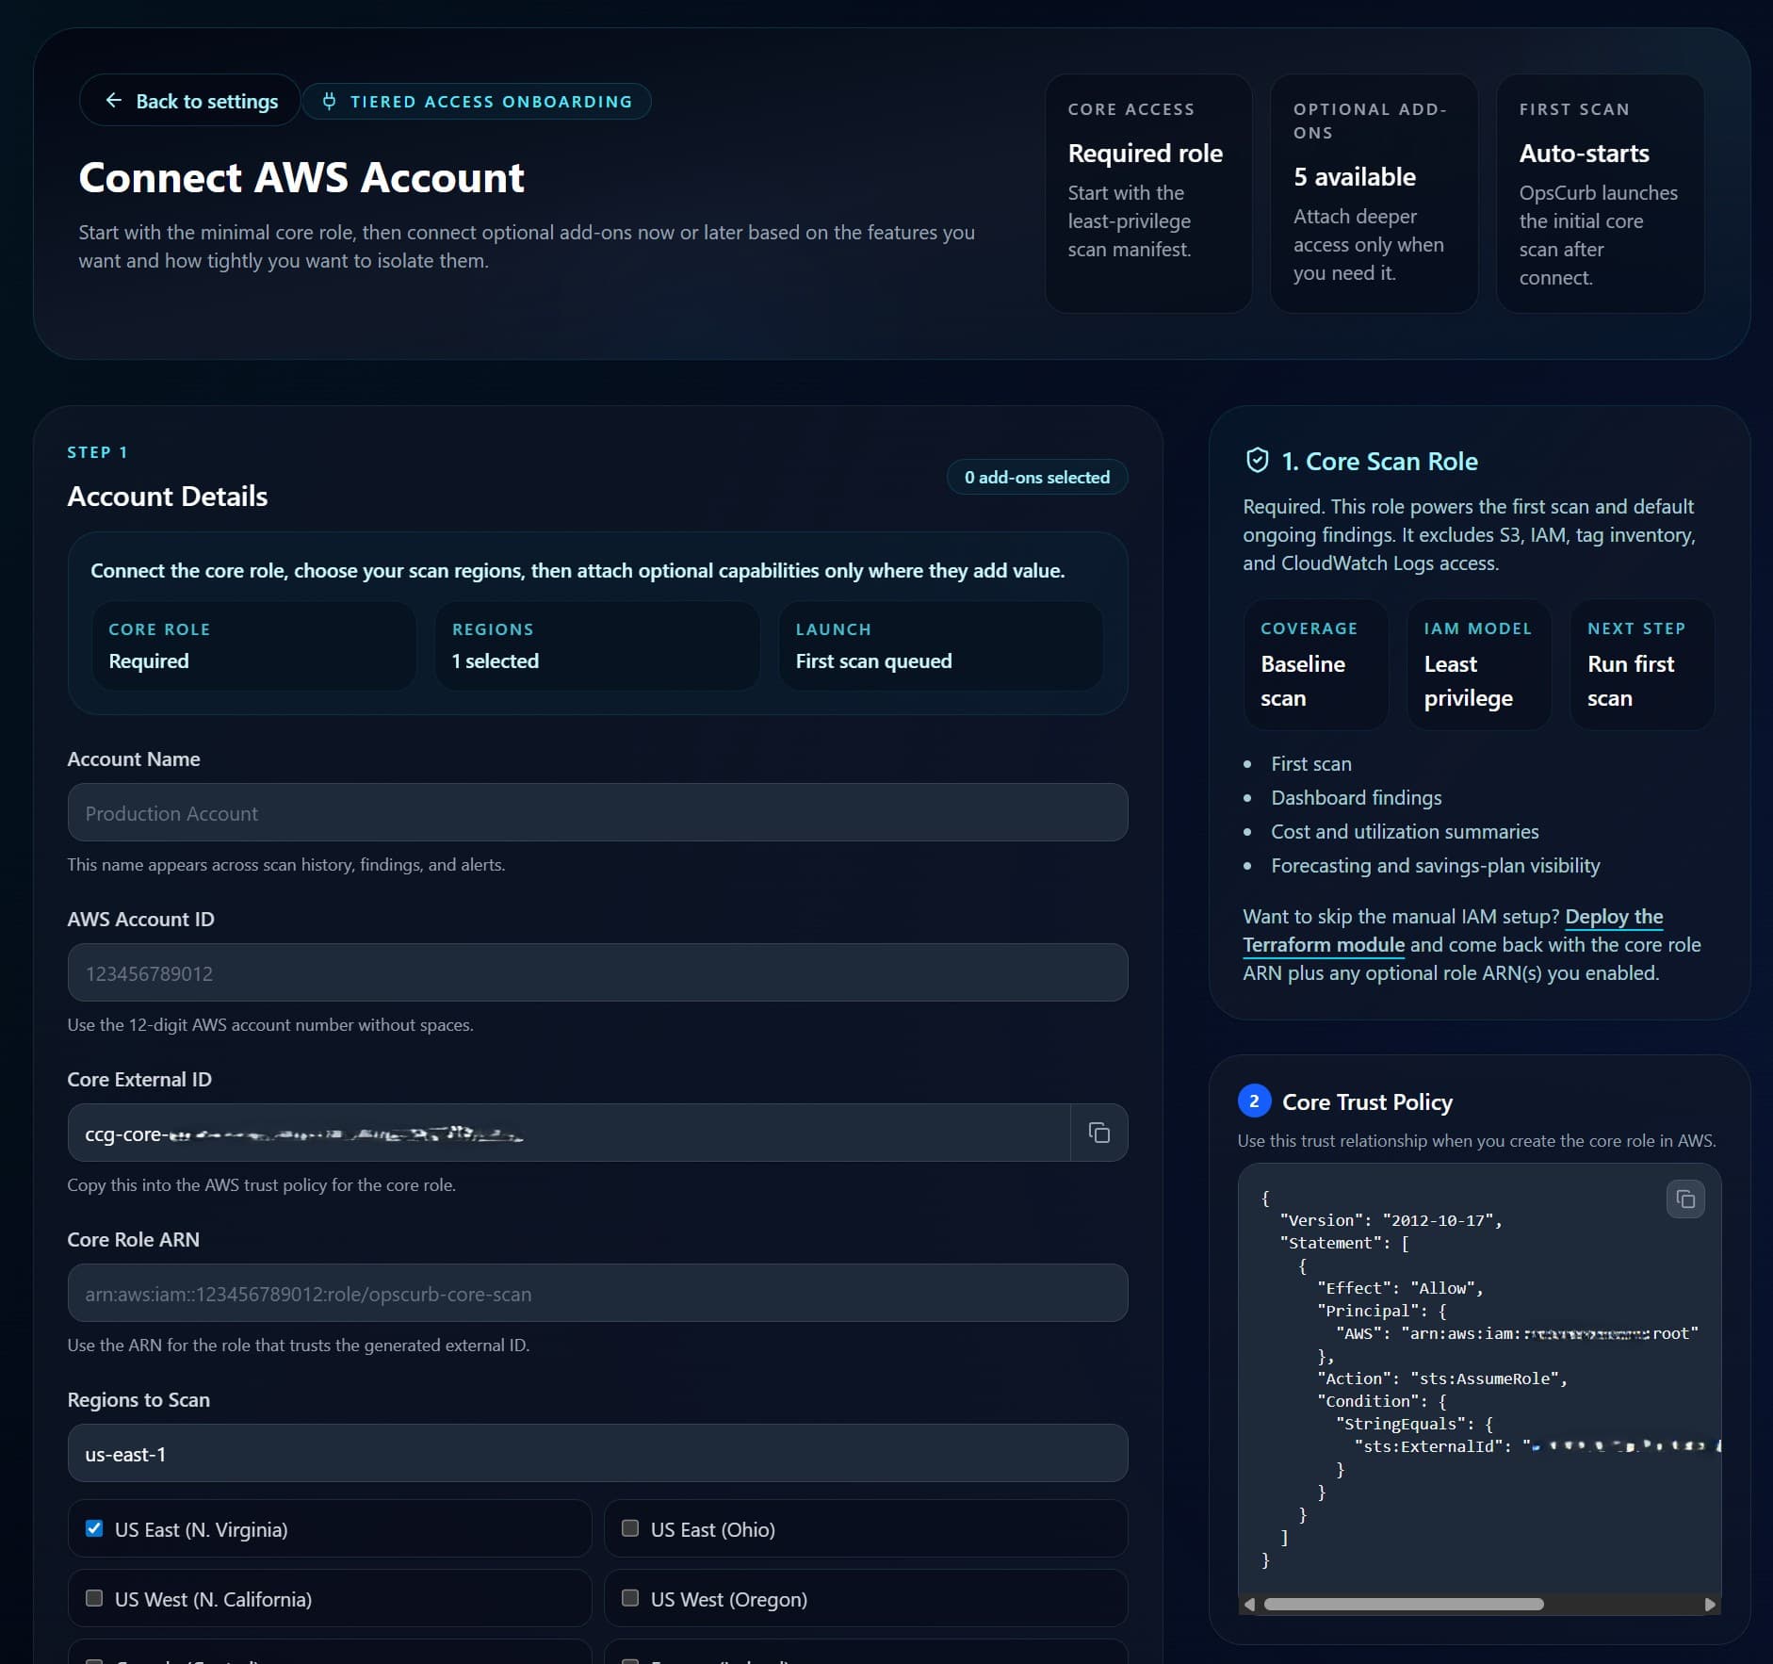
Task: Enable the US West (Oregon) region
Action: coord(629,1598)
